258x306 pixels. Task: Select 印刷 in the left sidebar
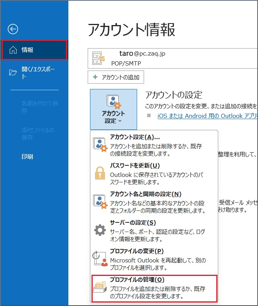point(27,156)
